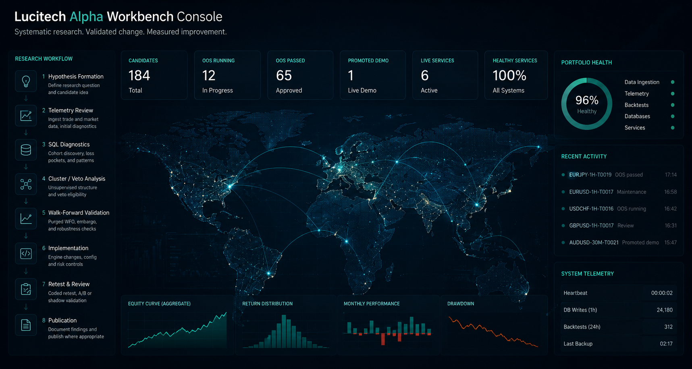Screen dimensions: 692x369
Task: Click the Lucitech Alpha Workbench Console title
Action: point(118,17)
